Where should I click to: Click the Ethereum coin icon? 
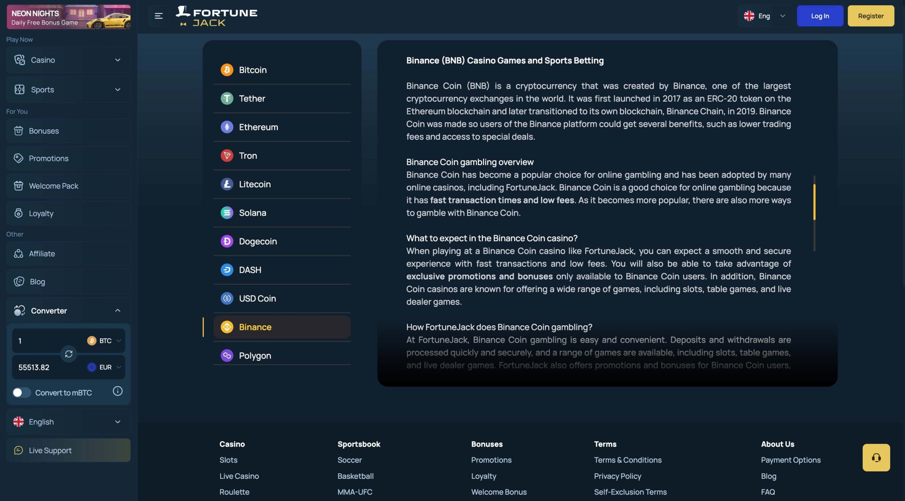coord(227,127)
